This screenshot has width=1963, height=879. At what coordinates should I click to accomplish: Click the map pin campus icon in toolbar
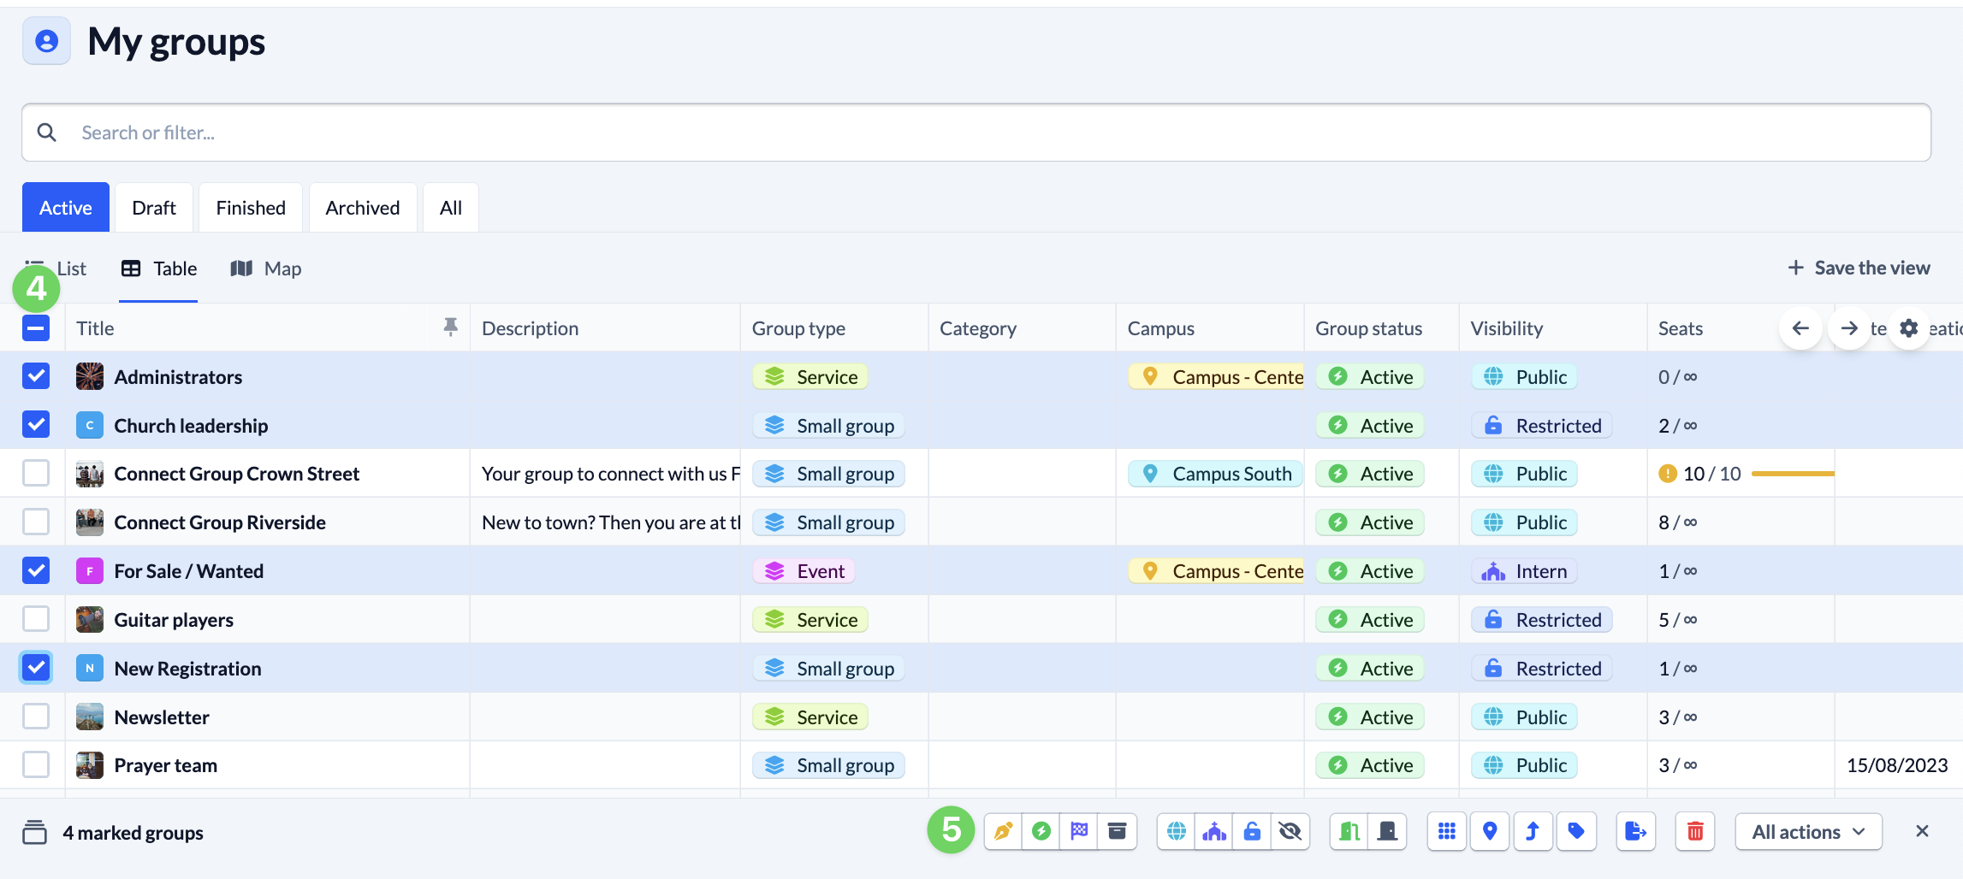pyautogui.click(x=1490, y=831)
